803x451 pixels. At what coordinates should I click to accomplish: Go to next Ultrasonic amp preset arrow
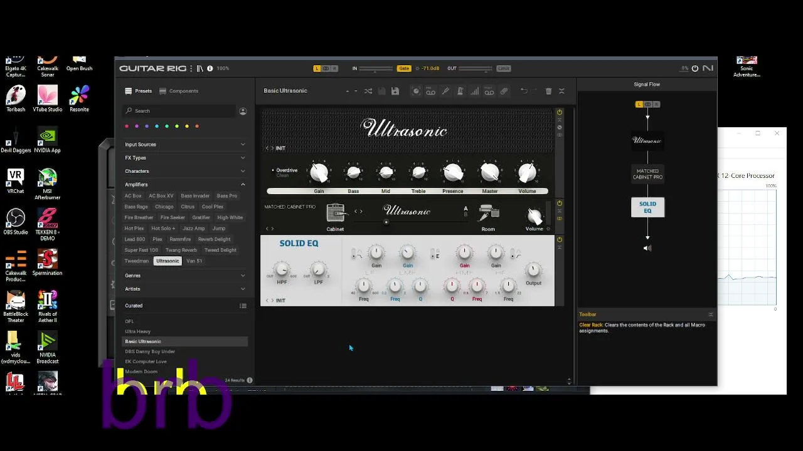click(272, 148)
